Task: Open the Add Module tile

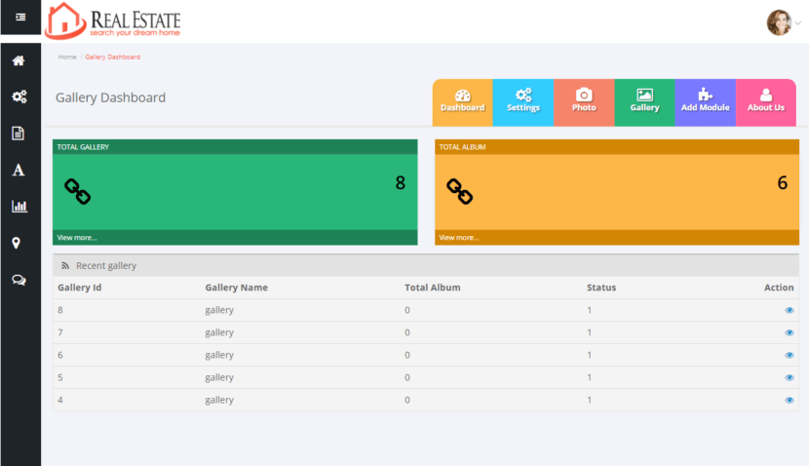Action: [x=706, y=102]
